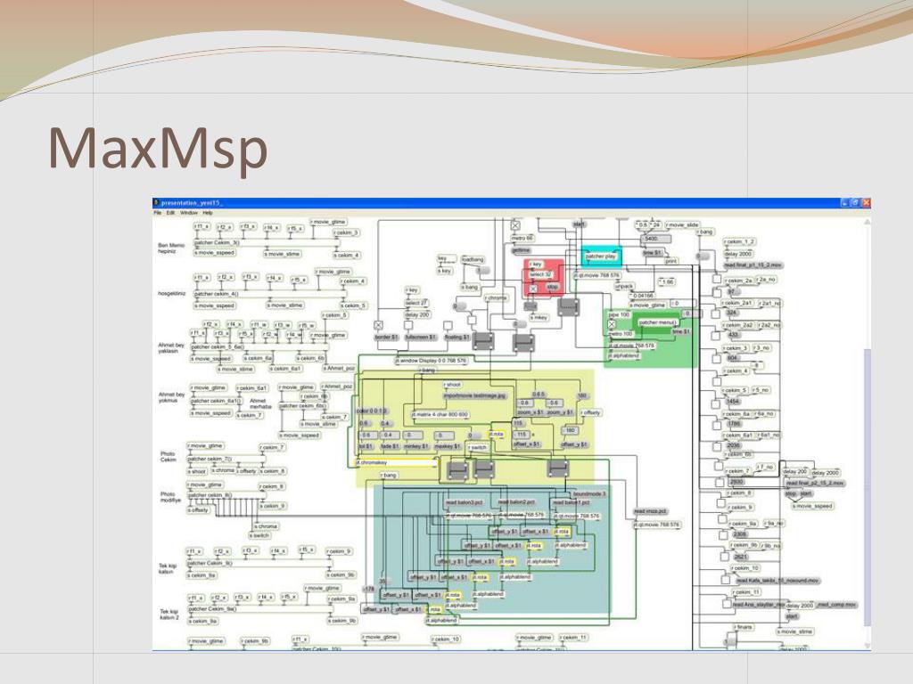Click gray switch object right of red panel
Image resolution: width=913 pixels, height=684 pixels.
(568, 307)
